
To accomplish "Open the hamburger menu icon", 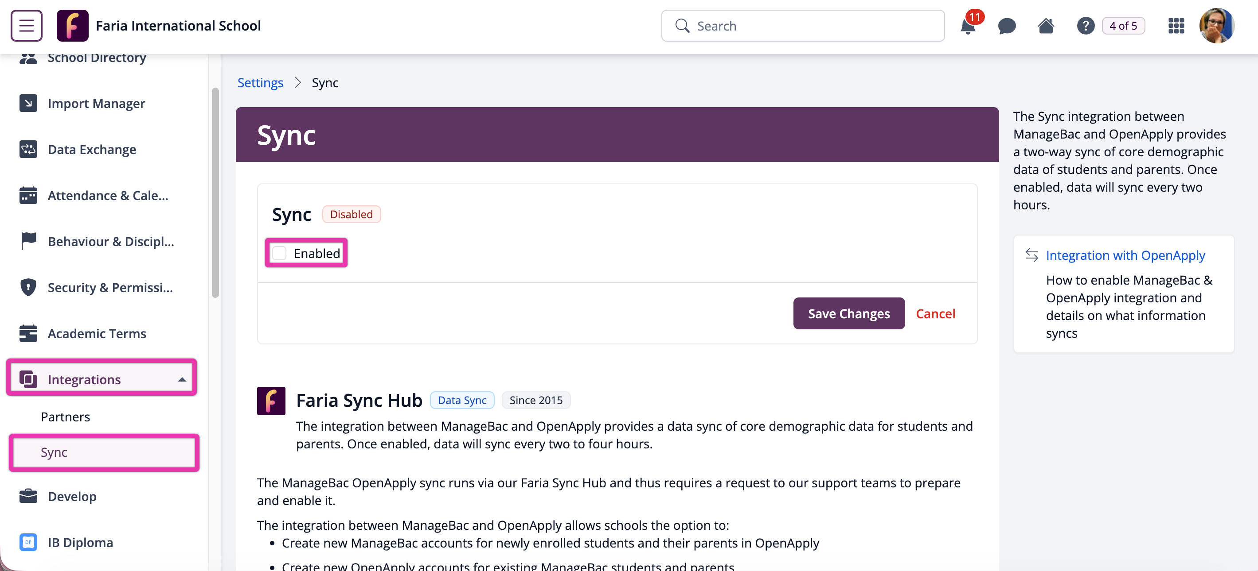I will pos(26,25).
